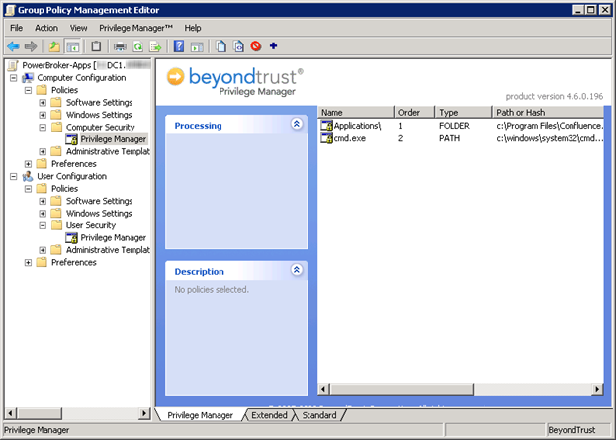Expand Preferences under Computer Configuration
Image resolution: width=616 pixels, height=440 pixels.
pyautogui.click(x=28, y=164)
